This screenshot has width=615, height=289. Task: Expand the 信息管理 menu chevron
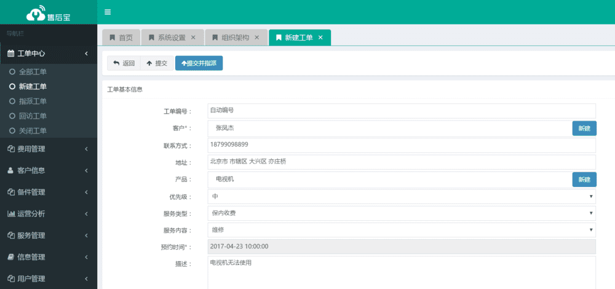(86, 257)
